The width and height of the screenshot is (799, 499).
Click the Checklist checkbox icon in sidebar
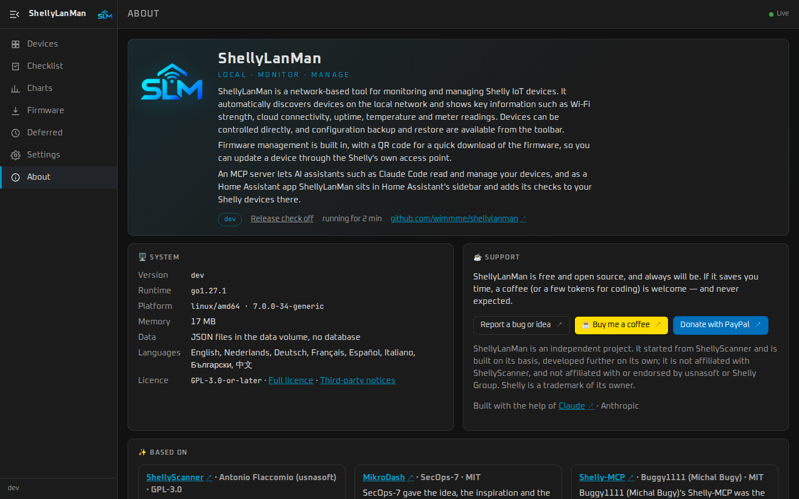click(x=16, y=67)
